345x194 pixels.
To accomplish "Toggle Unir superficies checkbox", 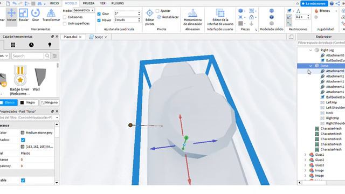I will 65,24.
